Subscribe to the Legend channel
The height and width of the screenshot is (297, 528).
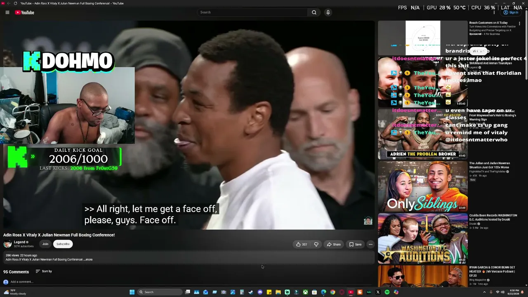(x=63, y=244)
